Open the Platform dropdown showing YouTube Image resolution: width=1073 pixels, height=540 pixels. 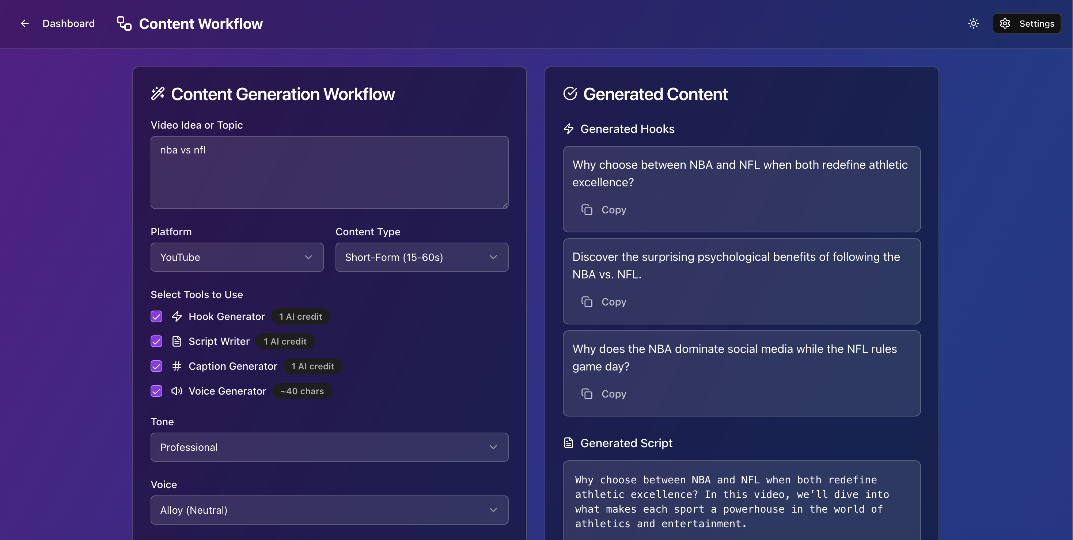(236, 257)
